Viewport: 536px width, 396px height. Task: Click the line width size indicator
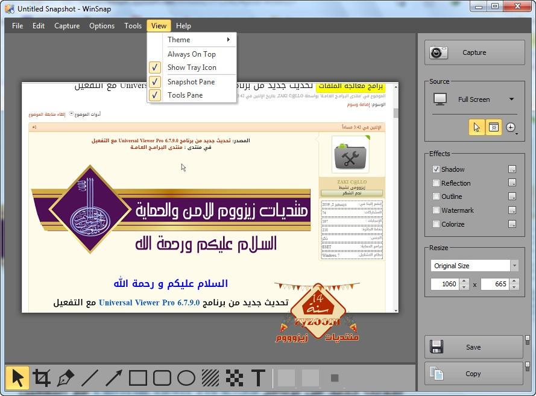tap(335, 378)
